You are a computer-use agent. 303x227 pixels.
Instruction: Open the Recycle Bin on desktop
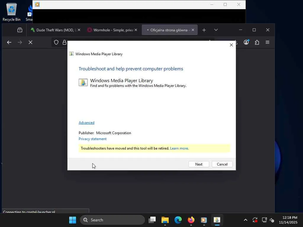tap(12, 12)
